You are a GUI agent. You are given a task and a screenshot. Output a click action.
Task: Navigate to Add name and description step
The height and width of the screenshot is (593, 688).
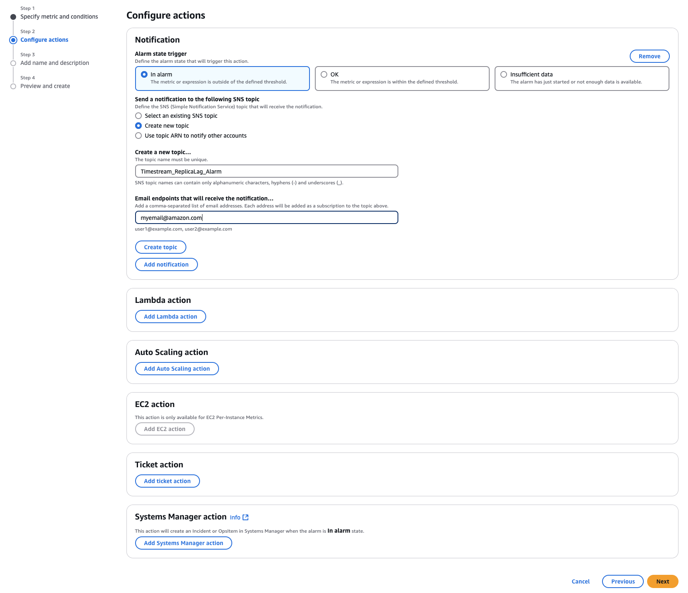coord(54,63)
